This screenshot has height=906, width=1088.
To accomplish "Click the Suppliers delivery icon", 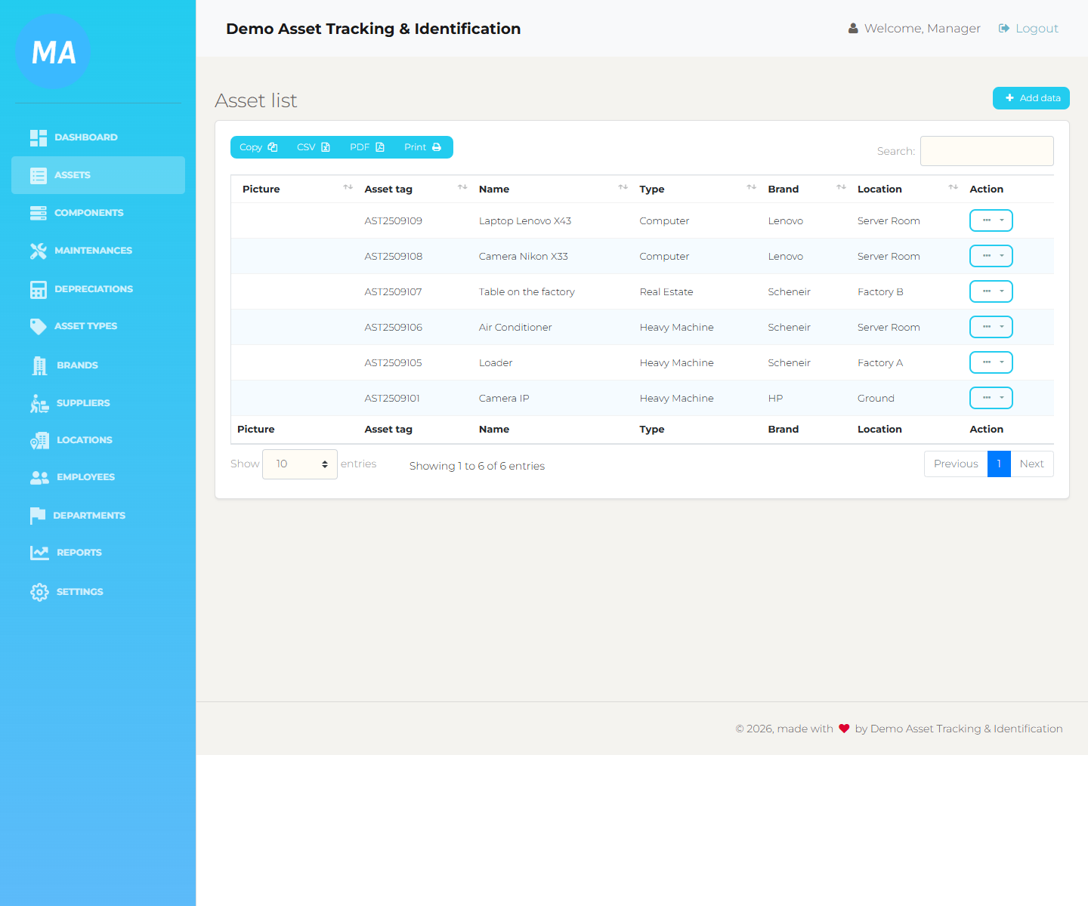I will pos(40,403).
